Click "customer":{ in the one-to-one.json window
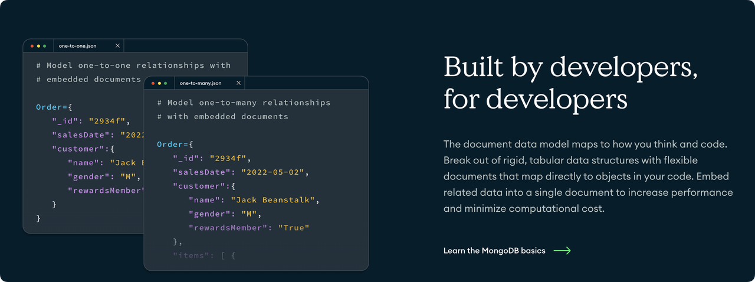This screenshot has height=282, width=755. [x=83, y=149]
